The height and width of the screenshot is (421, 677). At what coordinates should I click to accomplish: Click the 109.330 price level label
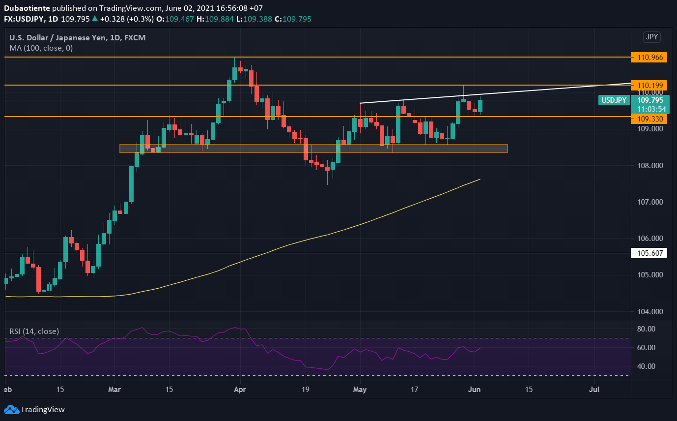click(649, 119)
